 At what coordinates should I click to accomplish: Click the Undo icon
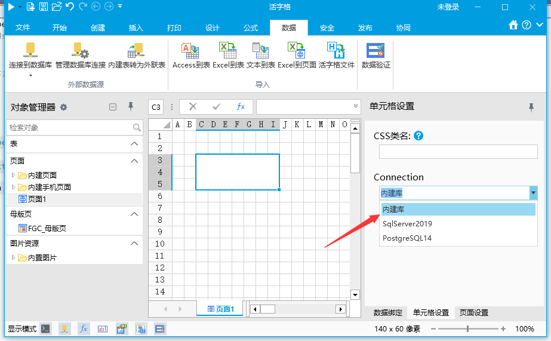tap(70, 7)
